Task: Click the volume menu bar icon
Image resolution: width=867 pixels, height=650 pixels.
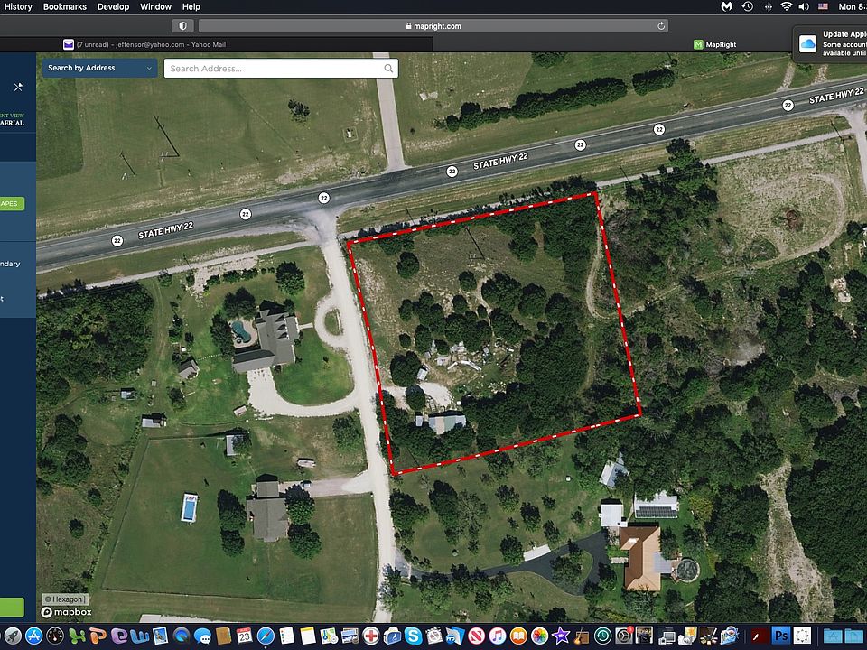Action: point(804,6)
